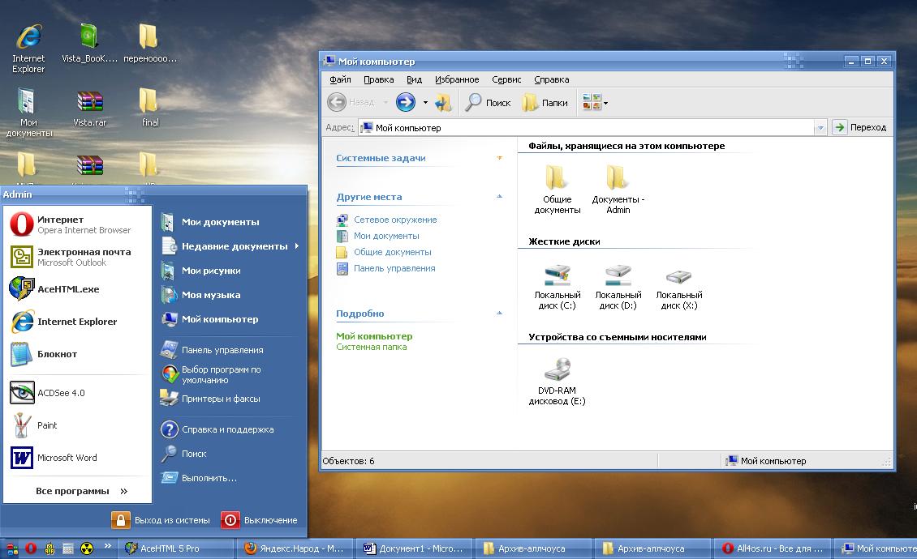The height and width of the screenshot is (559, 917).
Task: Collapse the Другие места panel
Action: click(x=499, y=196)
